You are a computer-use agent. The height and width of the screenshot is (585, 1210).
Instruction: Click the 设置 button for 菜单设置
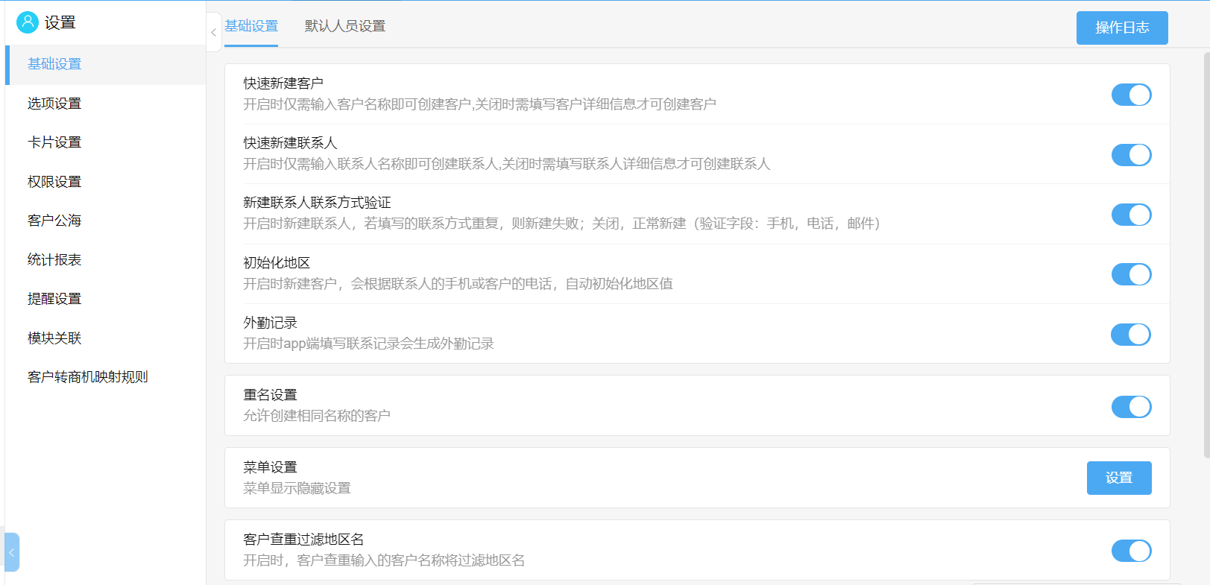pos(1118,478)
